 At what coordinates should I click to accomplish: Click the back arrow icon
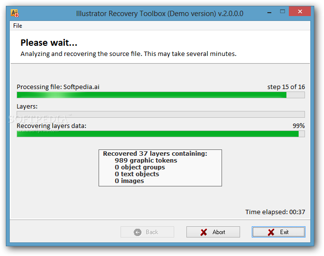click(138, 232)
